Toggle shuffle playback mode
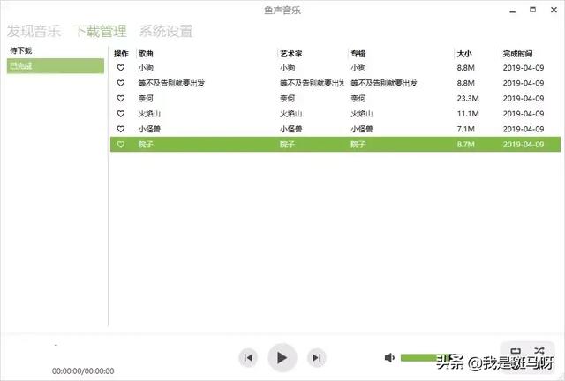Image resolution: width=565 pixels, height=381 pixels. tap(539, 350)
